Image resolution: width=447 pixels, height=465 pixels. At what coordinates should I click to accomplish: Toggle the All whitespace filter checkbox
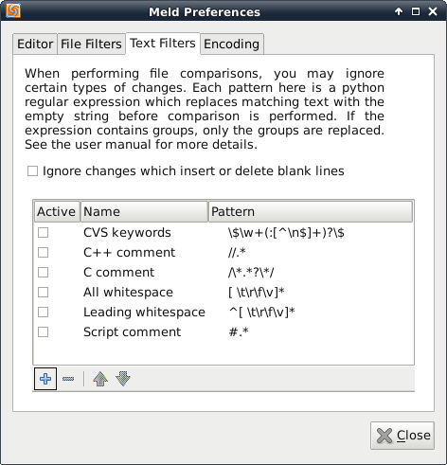pyautogui.click(x=43, y=293)
